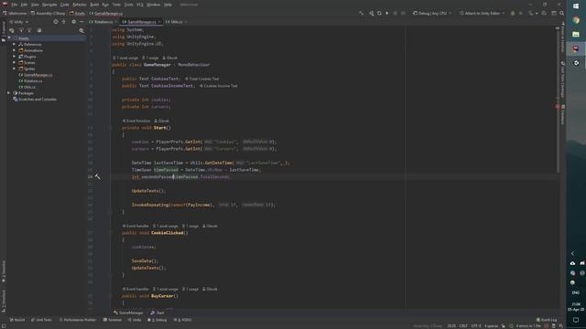Switch to the Utils.cs editor tab
Viewport: 586px width, 329px height.
[x=175, y=22]
